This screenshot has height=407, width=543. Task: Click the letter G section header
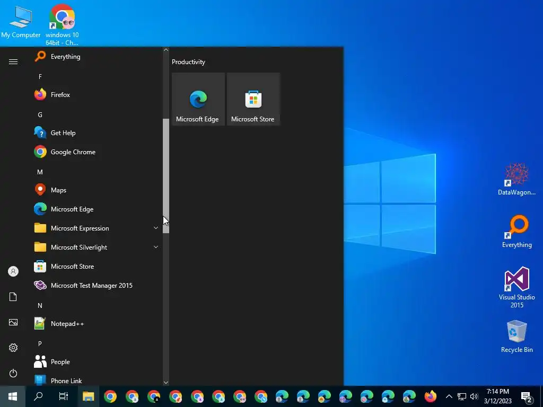(x=40, y=114)
